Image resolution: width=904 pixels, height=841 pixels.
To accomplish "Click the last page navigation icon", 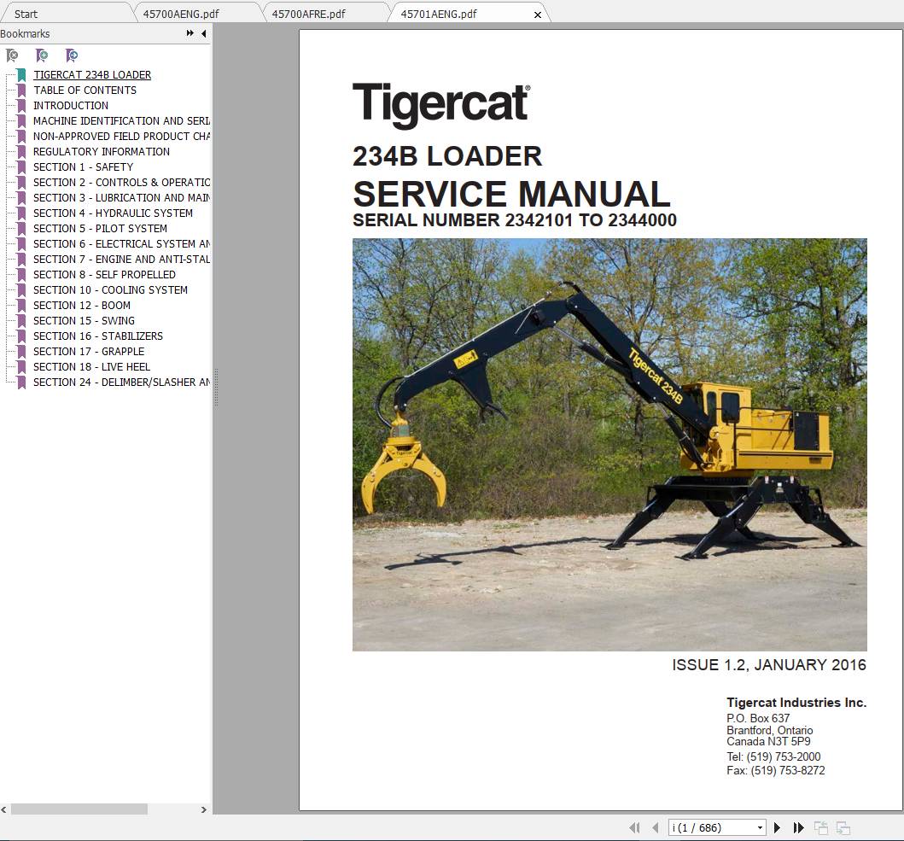I will 798,827.
